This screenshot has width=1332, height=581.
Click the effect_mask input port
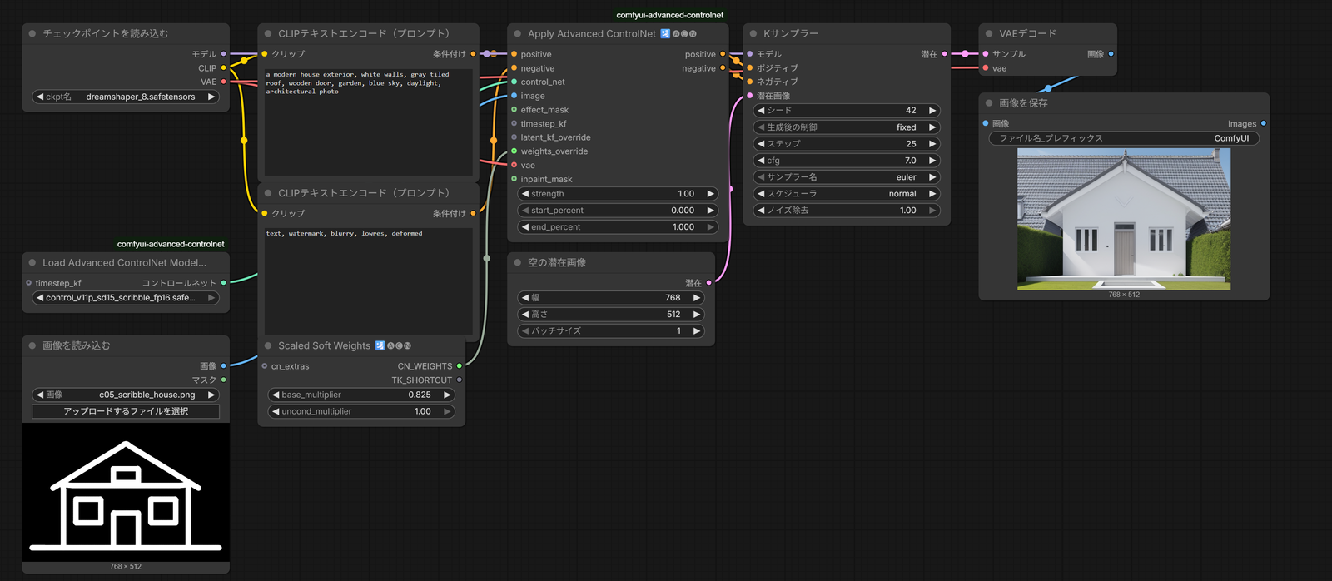tap(514, 110)
